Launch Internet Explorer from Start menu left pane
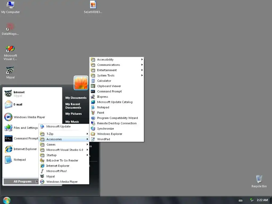Viewport: 272px width, 204px height. click(x=21, y=149)
